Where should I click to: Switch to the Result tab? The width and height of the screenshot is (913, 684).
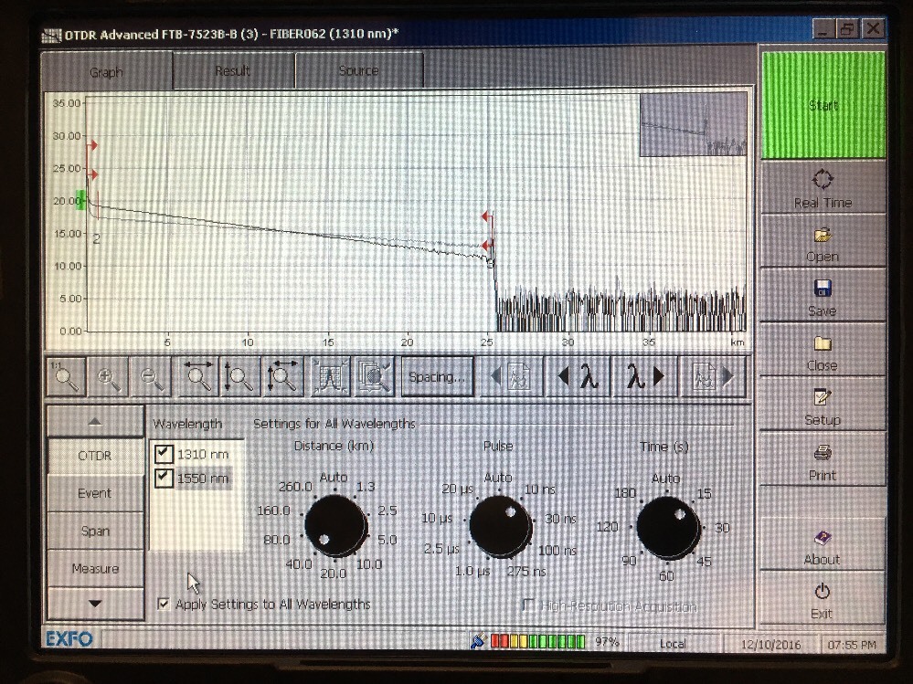[232, 70]
